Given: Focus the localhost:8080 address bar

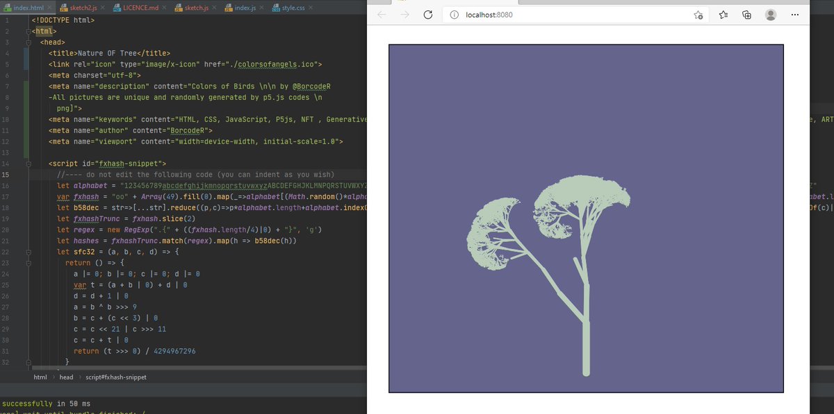Looking at the screenshot, I should (x=576, y=15).
